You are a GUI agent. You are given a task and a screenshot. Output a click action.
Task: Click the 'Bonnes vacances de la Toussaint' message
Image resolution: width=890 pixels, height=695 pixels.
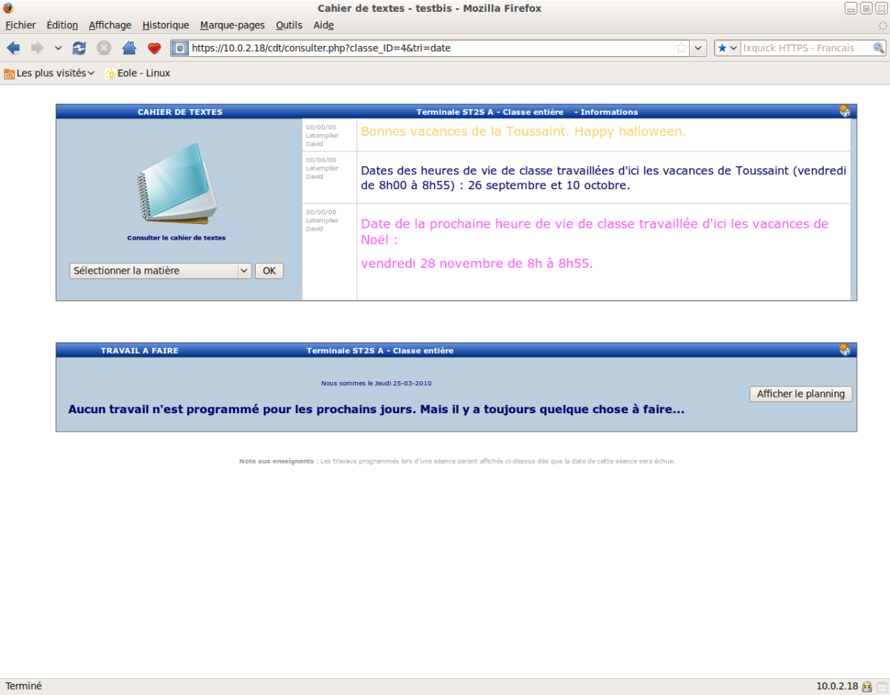(x=523, y=132)
